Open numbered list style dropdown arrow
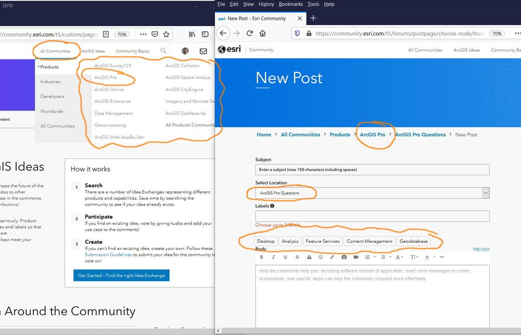The height and width of the screenshot is (335, 521). 374,257
